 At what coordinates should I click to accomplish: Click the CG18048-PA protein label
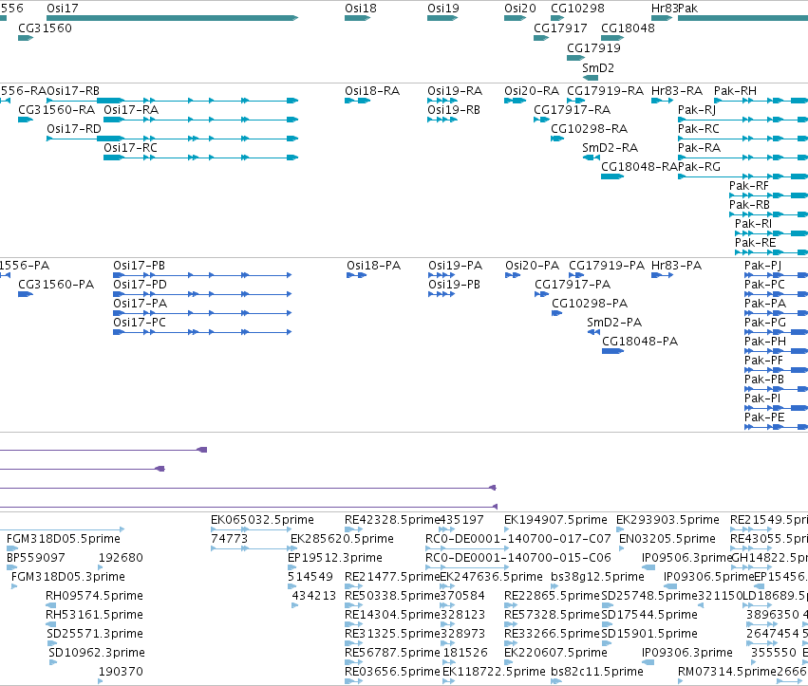click(x=640, y=342)
